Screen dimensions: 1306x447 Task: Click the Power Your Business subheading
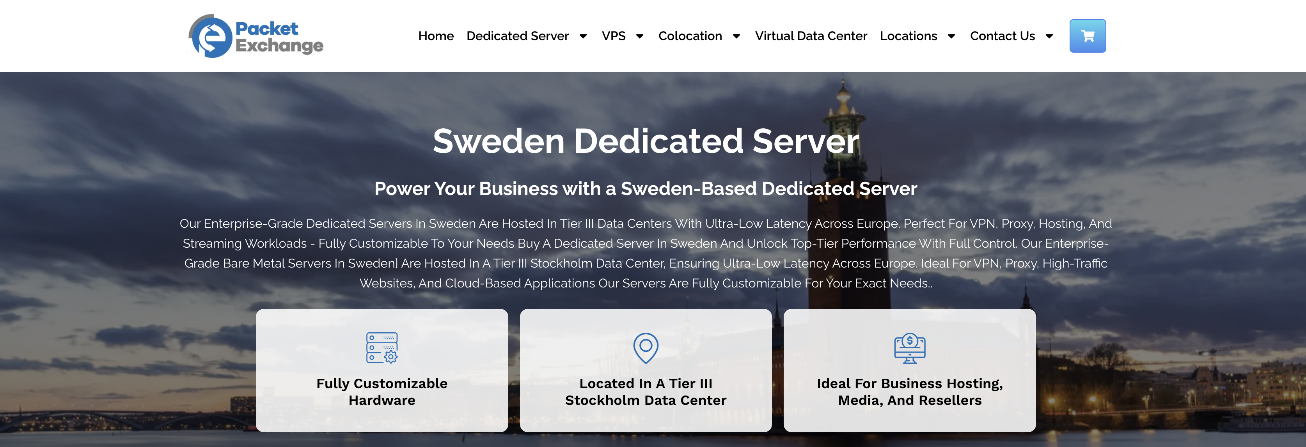coord(646,188)
